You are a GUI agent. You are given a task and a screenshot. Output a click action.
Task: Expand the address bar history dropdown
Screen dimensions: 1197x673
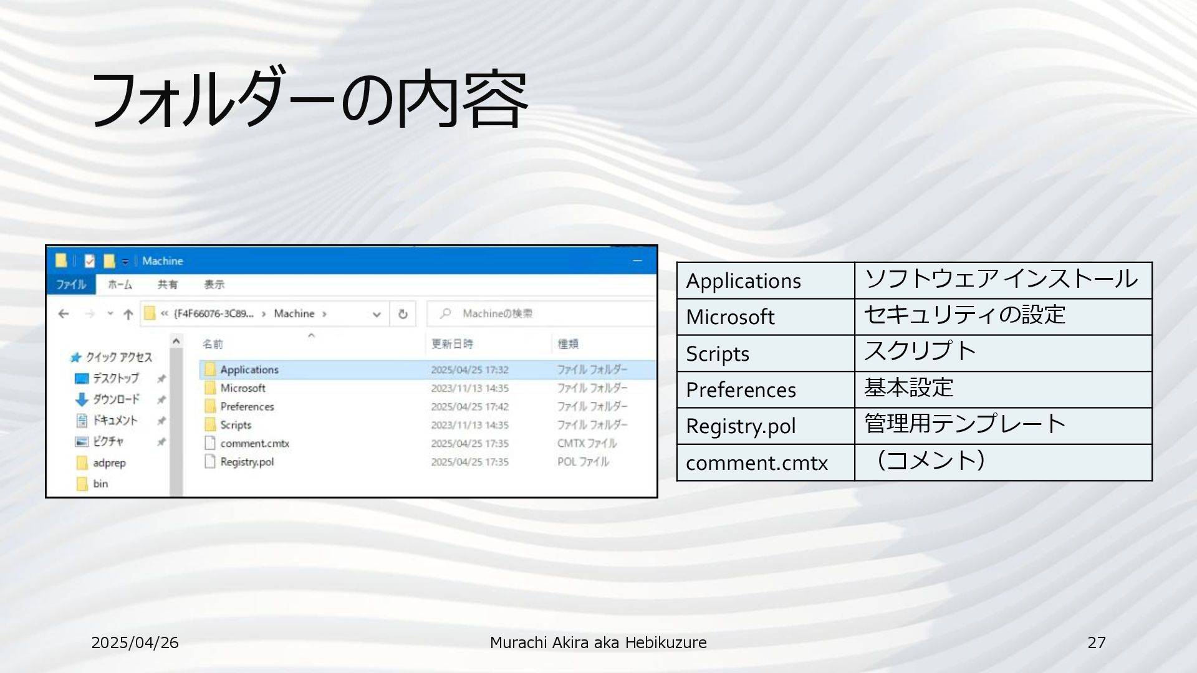(377, 314)
